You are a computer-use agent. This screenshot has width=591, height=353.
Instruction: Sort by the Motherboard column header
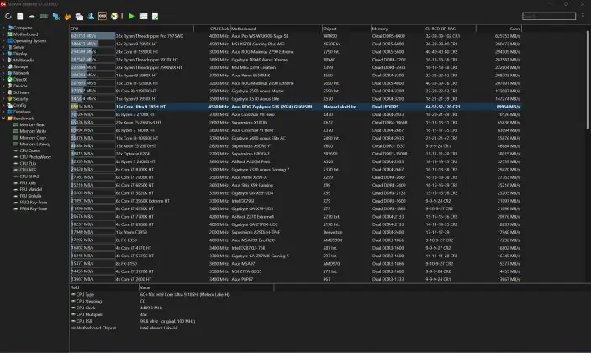pyautogui.click(x=276, y=29)
